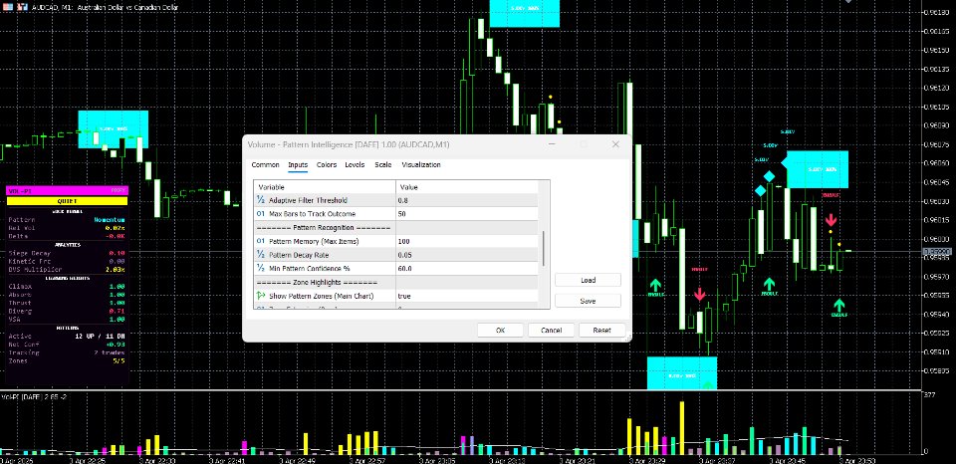Click the Reset button
The image size is (956, 464).
602,330
